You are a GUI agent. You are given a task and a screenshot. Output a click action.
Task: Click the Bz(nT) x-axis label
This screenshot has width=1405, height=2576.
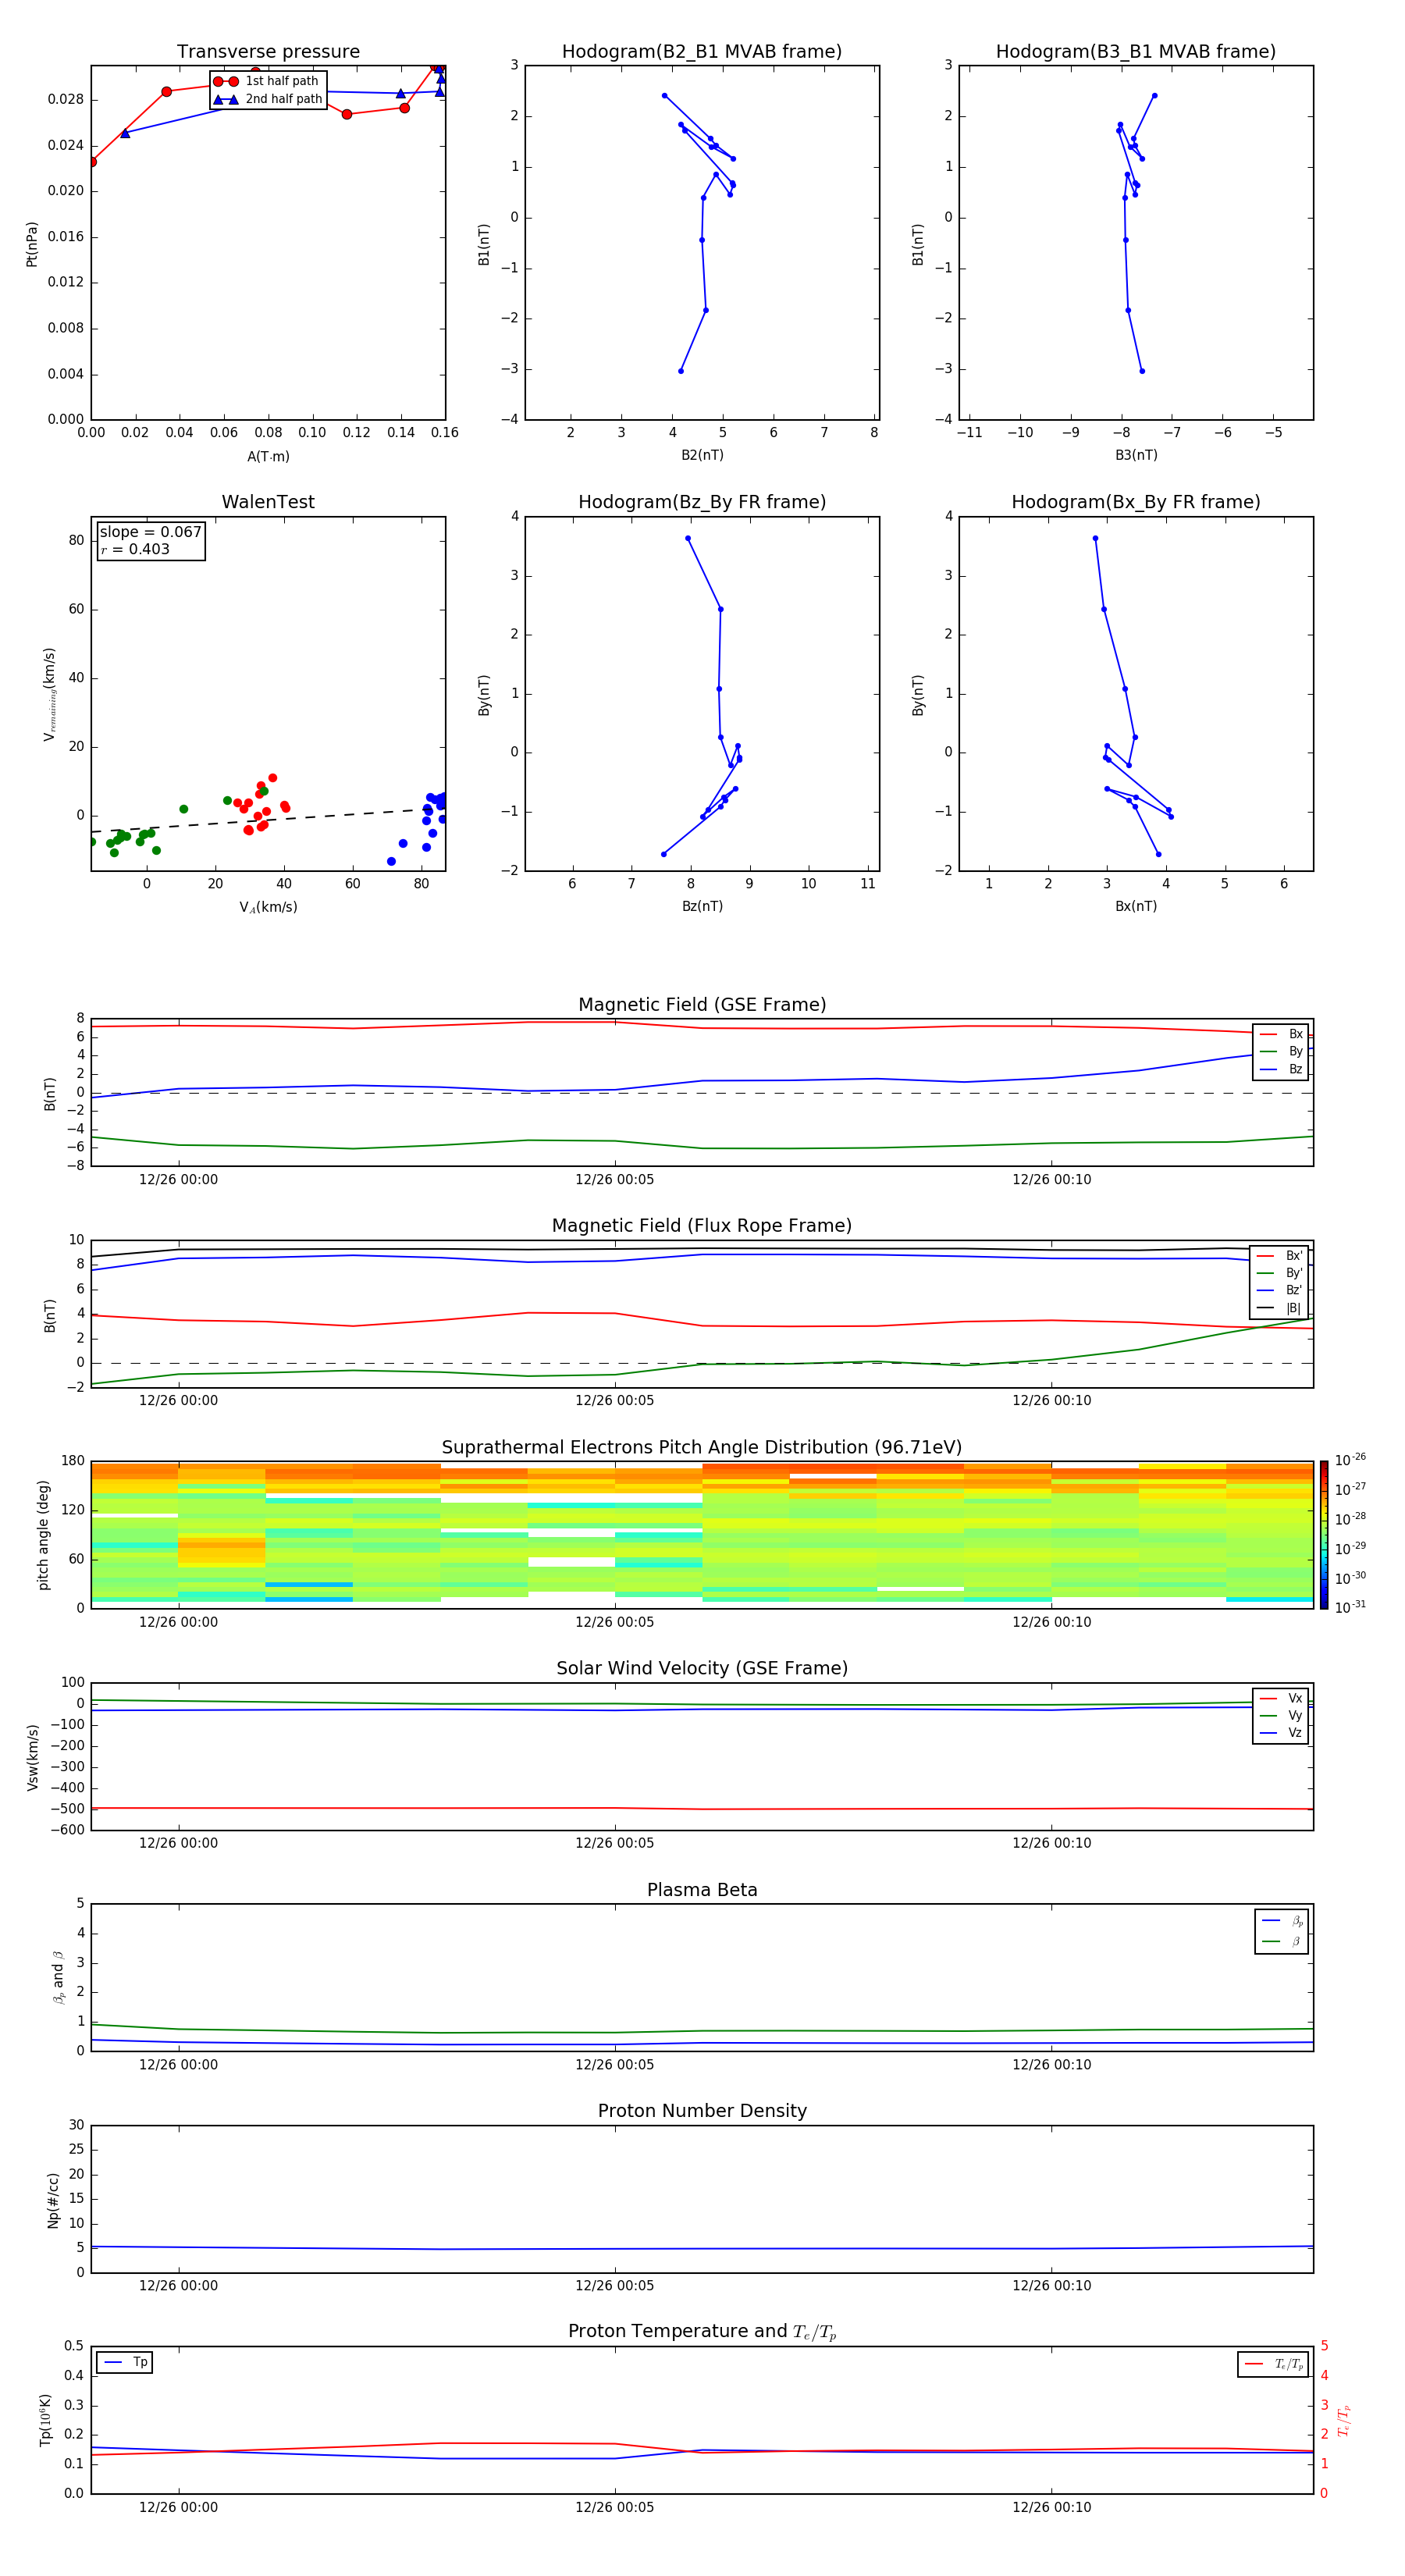[x=702, y=906]
